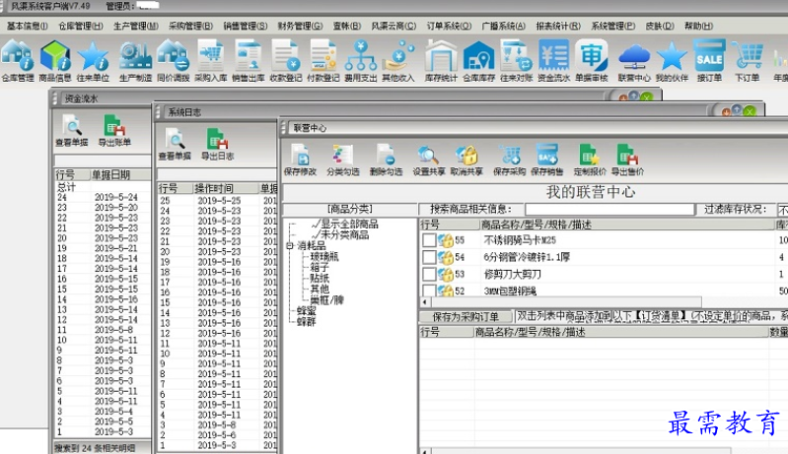Open 仓库库存 toolbar icon

(x=478, y=61)
